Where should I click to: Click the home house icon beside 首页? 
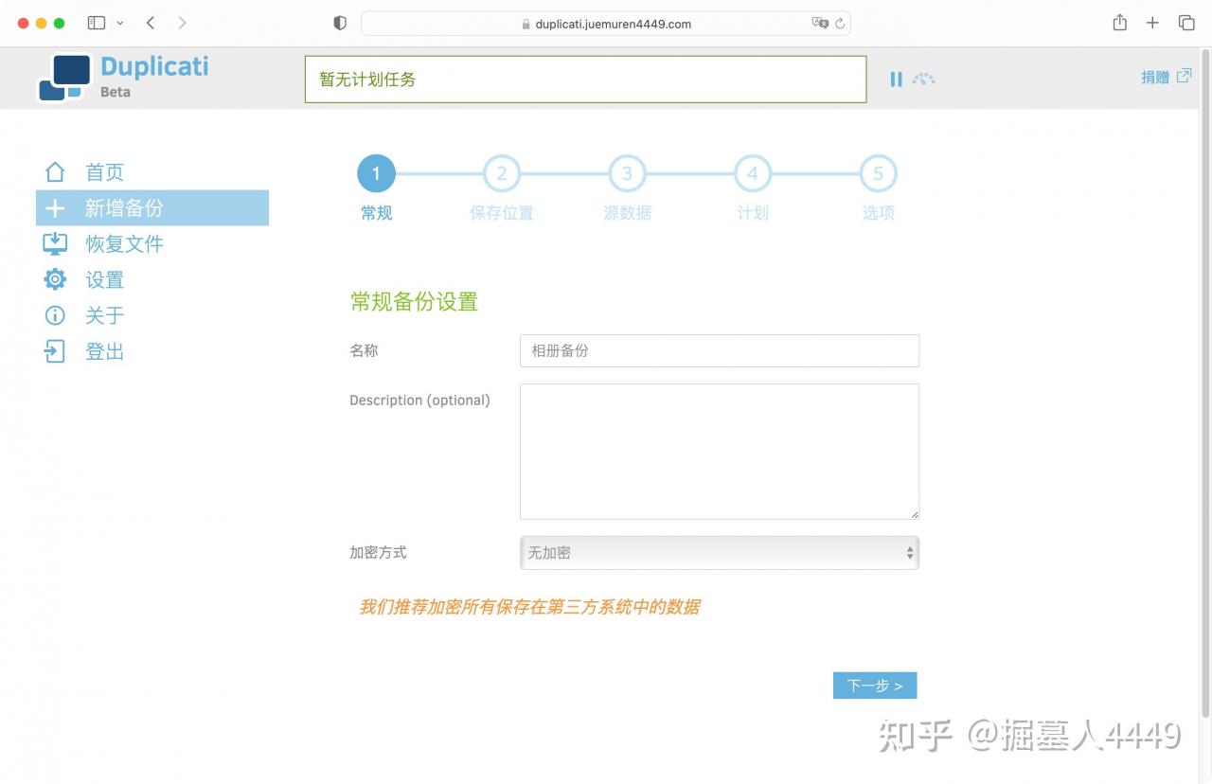coord(55,172)
